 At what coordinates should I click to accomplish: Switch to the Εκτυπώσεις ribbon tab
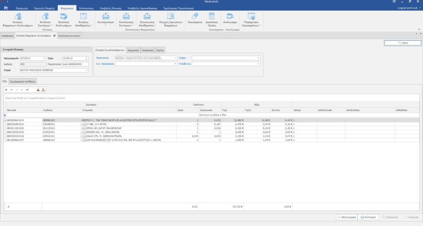pyautogui.click(x=85, y=8)
